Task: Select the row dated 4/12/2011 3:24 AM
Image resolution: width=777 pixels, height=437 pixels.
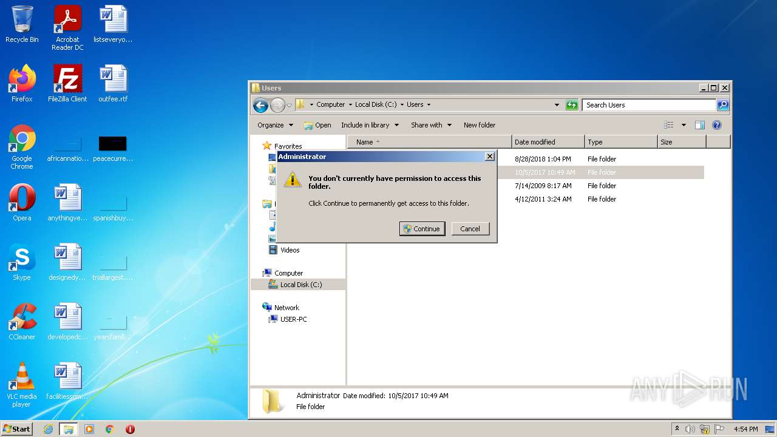Action: 526,199
